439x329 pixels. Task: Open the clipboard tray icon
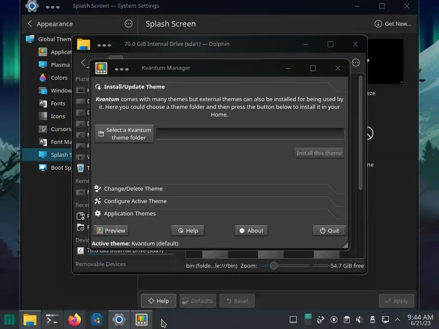(346, 320)
